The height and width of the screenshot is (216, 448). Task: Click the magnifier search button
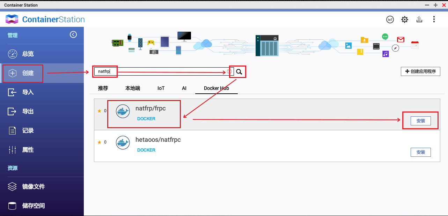(x=239, y=72)
